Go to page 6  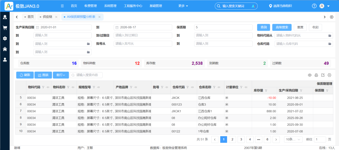click(x=267, y=139)
